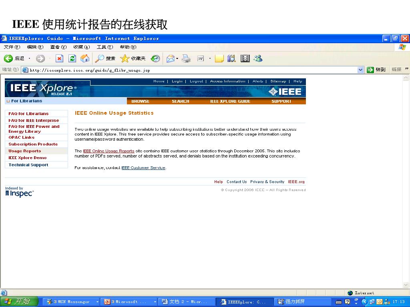Open the Edit button dropdown arrow
This screenshot has height=307, width=410.
click(x=210, y=58)
